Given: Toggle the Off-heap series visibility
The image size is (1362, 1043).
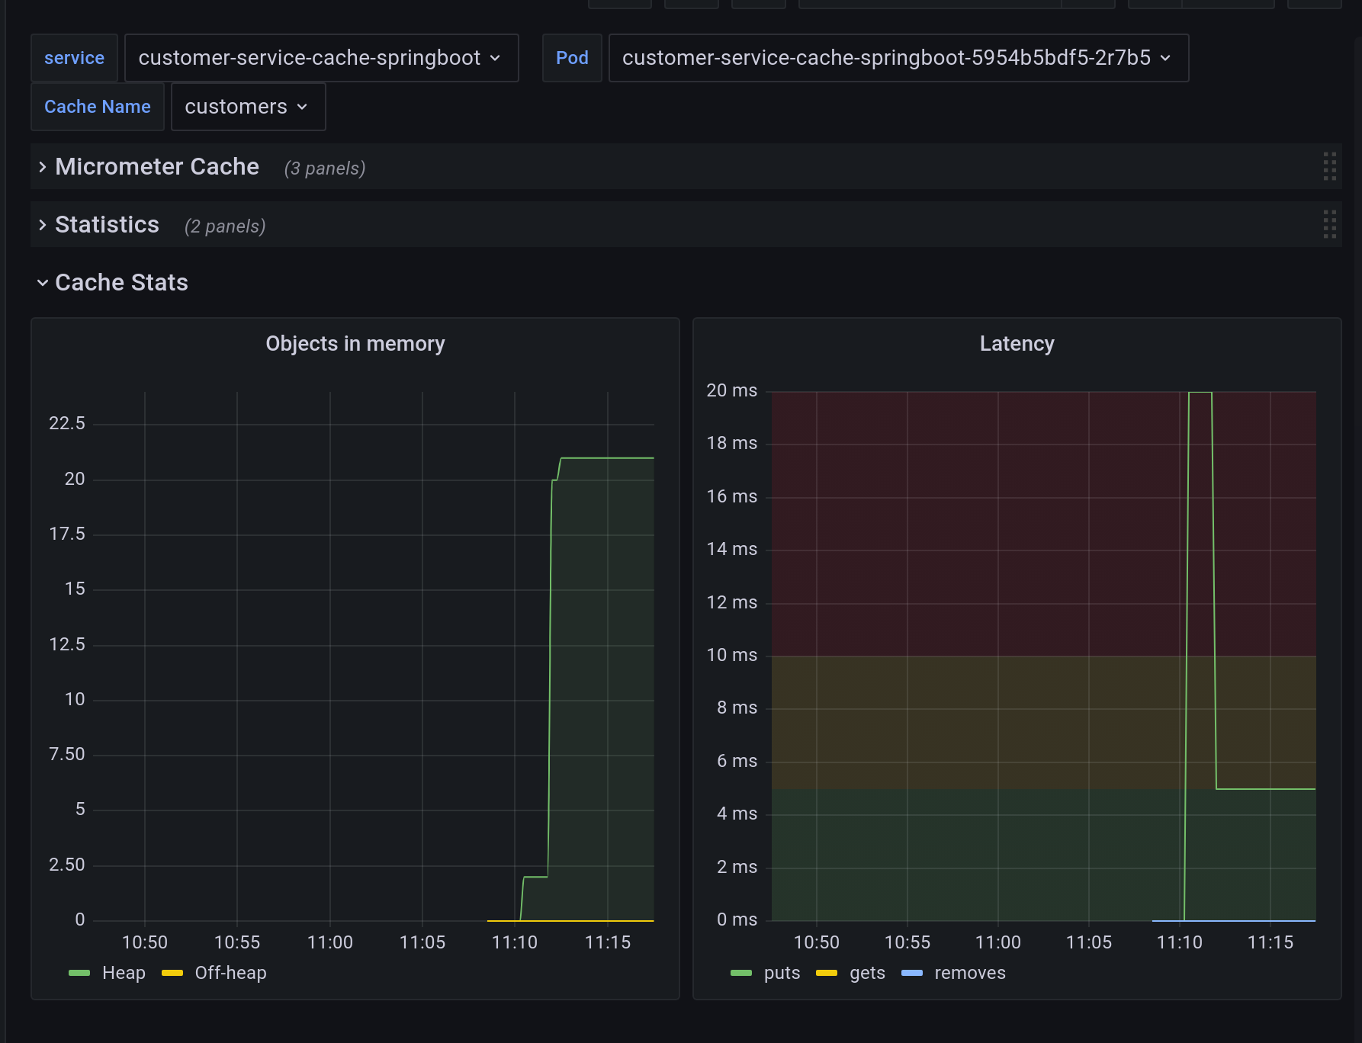Looking at the screenshot, I should tap(230, 973).
